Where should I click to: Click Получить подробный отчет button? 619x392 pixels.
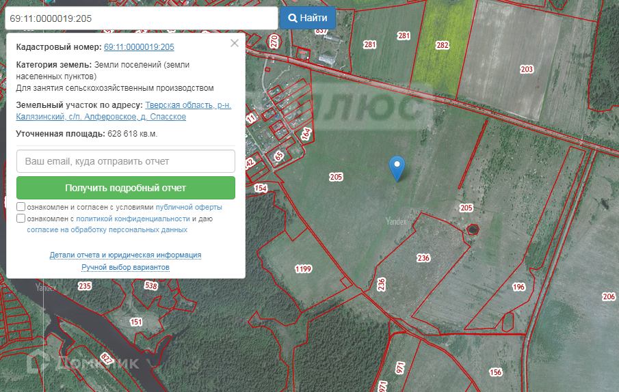pyautogui.click(x=126, y=188)
